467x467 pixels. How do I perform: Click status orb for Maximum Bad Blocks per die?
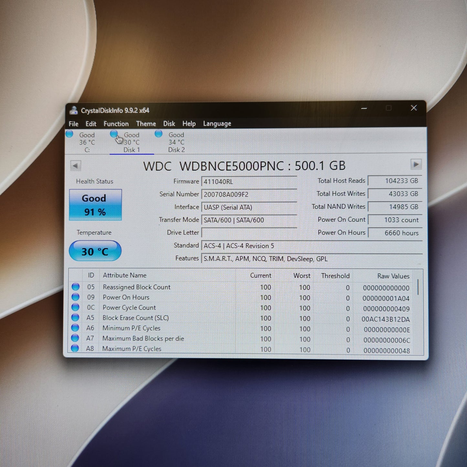pos(75,338)
